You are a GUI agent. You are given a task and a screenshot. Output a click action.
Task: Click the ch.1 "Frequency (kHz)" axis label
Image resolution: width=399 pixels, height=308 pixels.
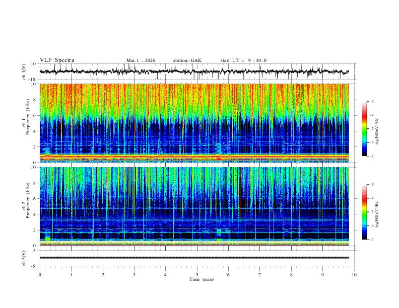click(28, 117)
